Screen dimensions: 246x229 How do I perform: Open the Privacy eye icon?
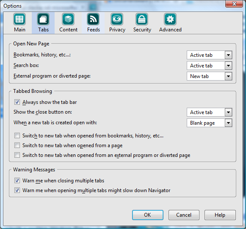tap(117, 20)
